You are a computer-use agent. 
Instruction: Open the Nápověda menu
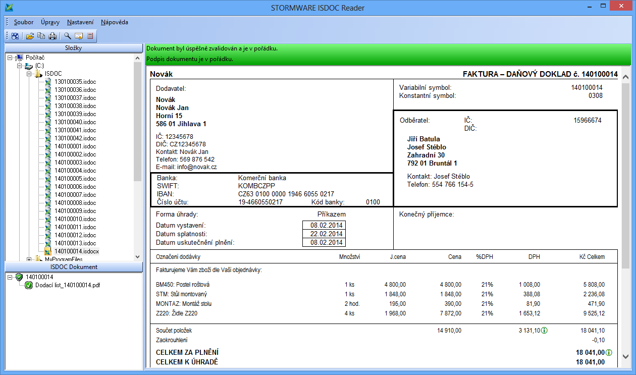click(x=115, y=22)
